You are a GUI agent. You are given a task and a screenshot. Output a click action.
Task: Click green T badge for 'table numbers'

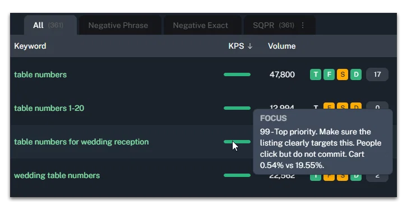[316, 74]
